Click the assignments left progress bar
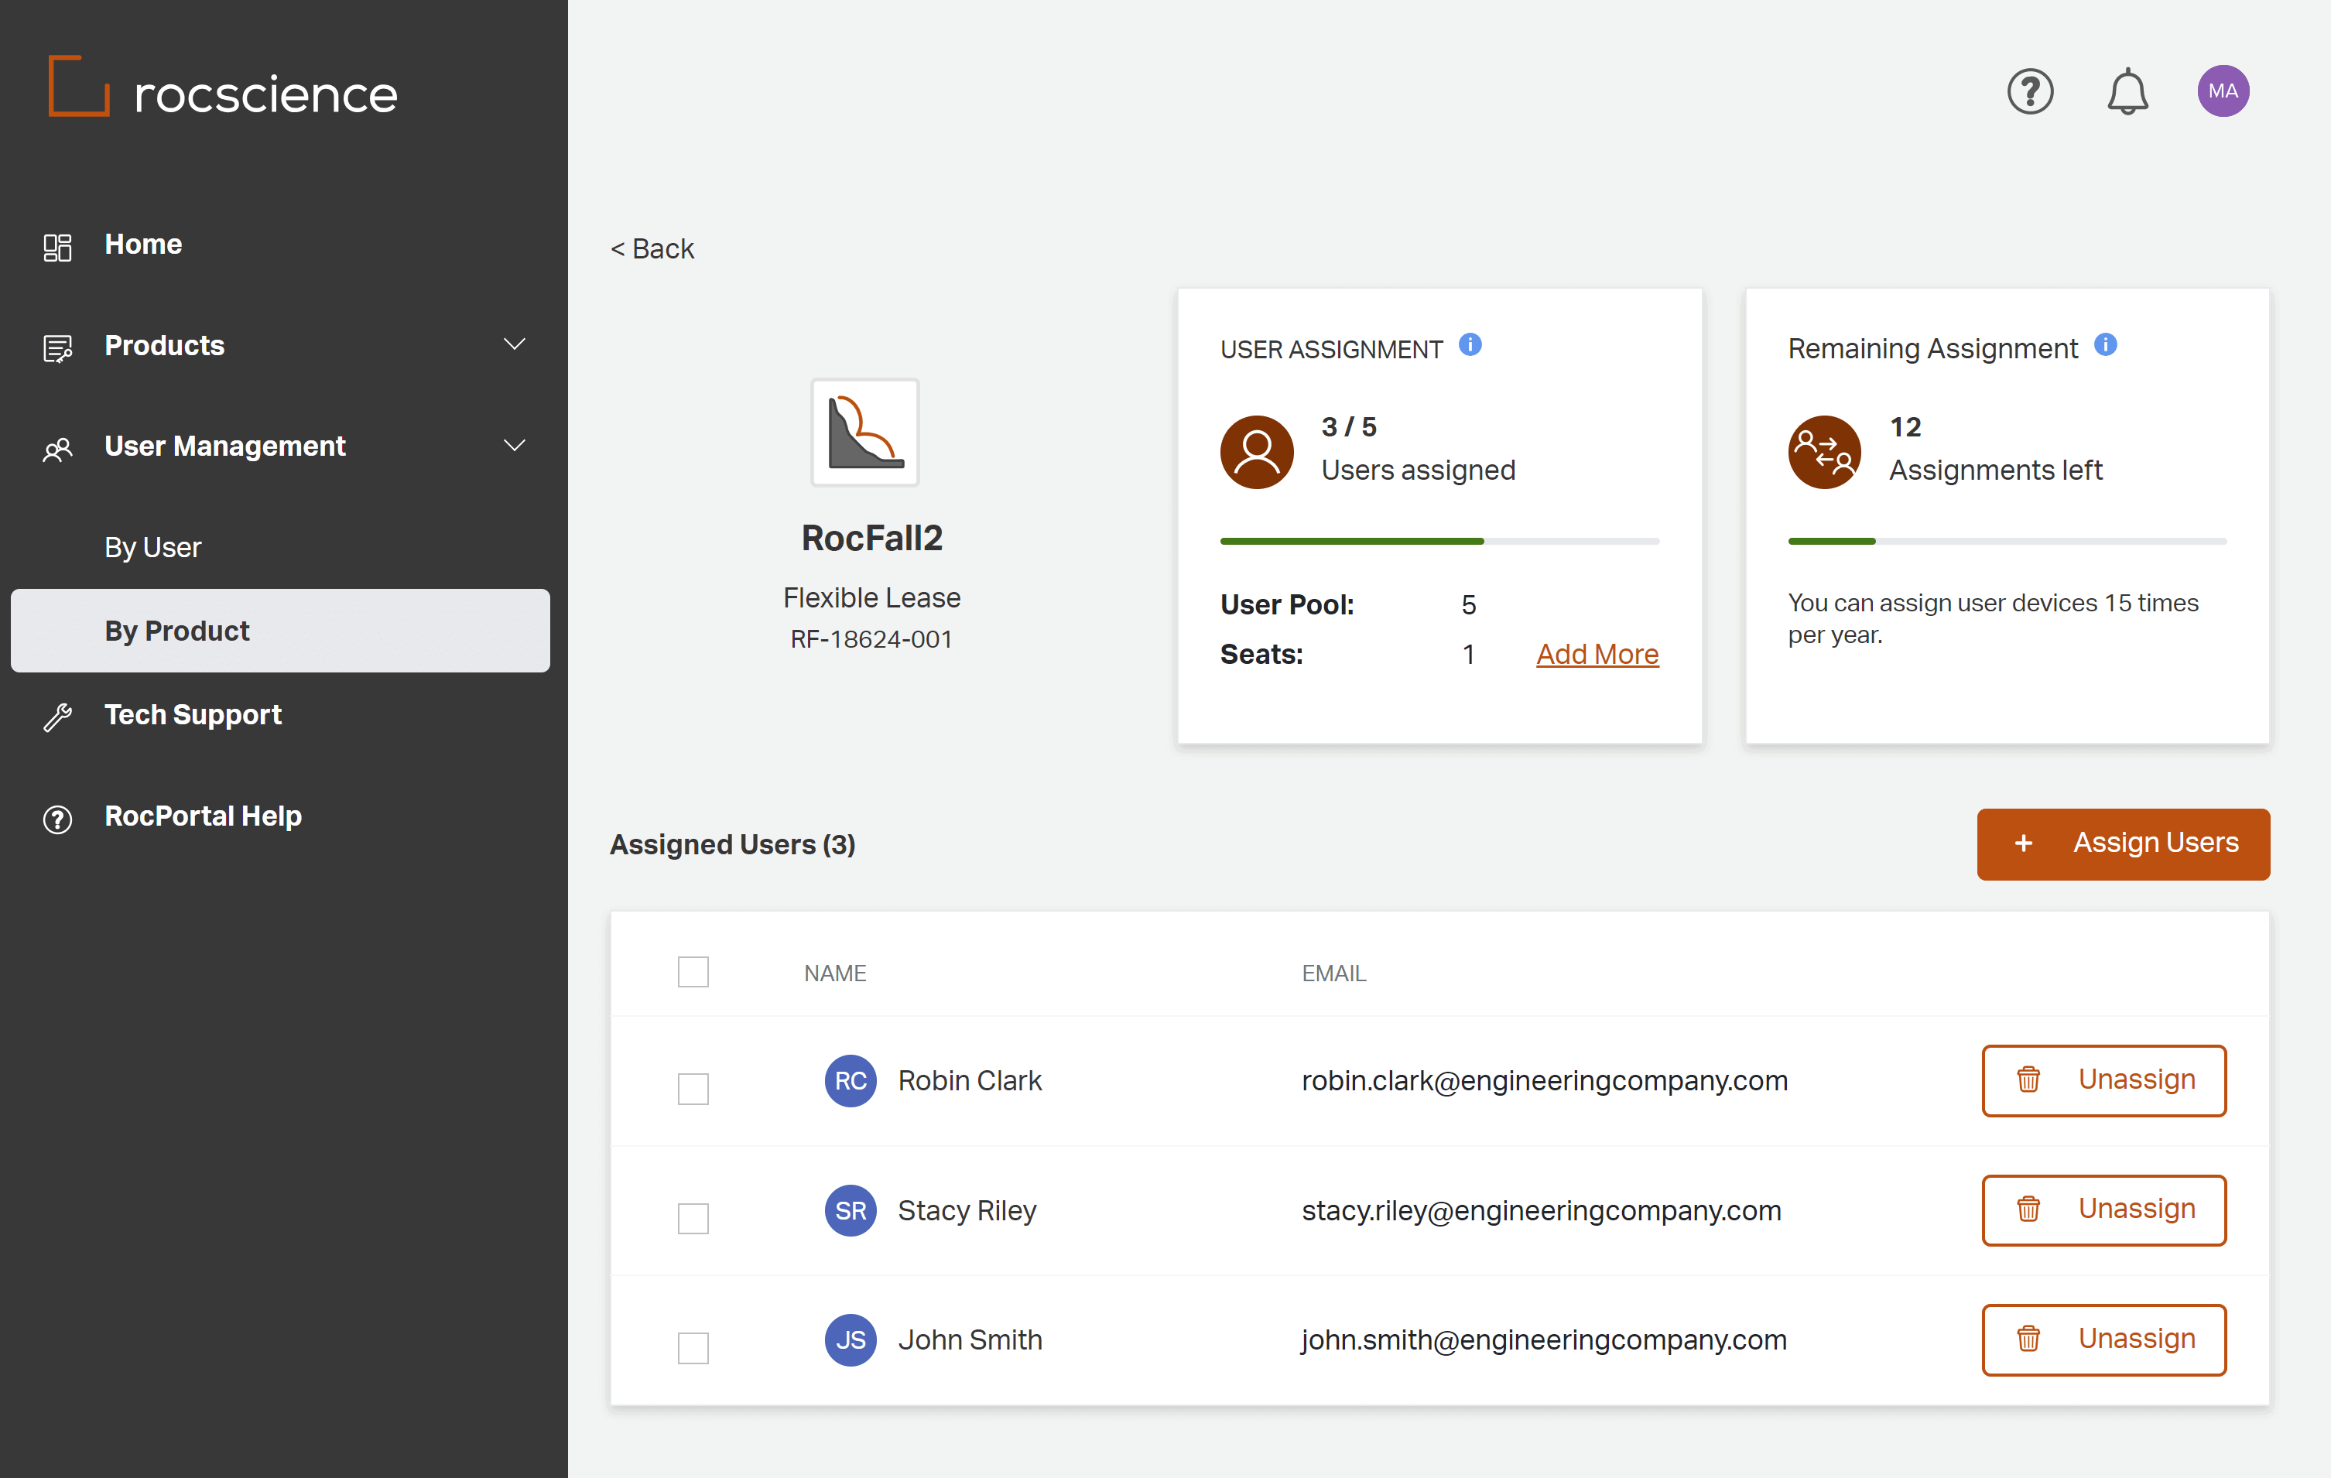Image resolution: width=2331 pixels, height=1478 pixels. coord(2008,541)
